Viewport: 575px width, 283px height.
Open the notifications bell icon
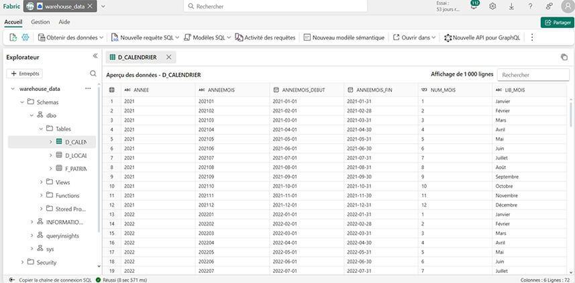474,7
